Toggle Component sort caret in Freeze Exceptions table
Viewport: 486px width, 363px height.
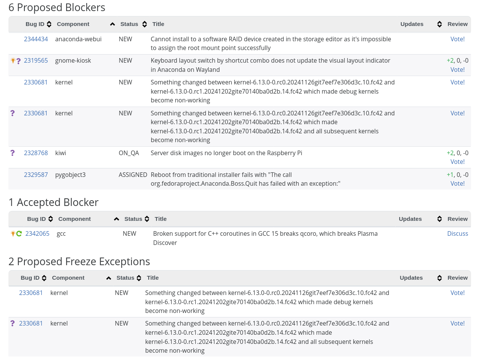click(109, 278)
